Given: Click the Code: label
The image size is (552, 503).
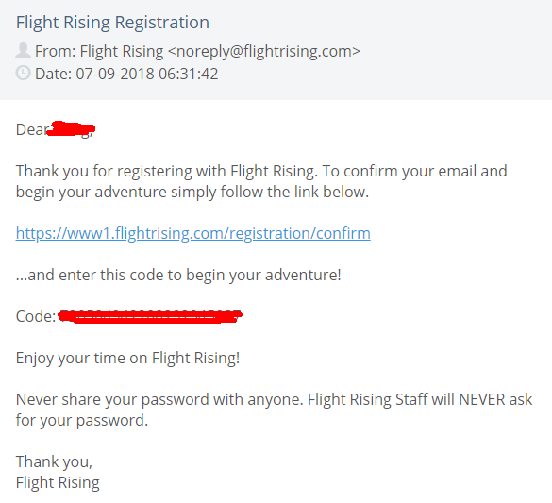Looking at the screenshot, I should [x=36, y=316].
